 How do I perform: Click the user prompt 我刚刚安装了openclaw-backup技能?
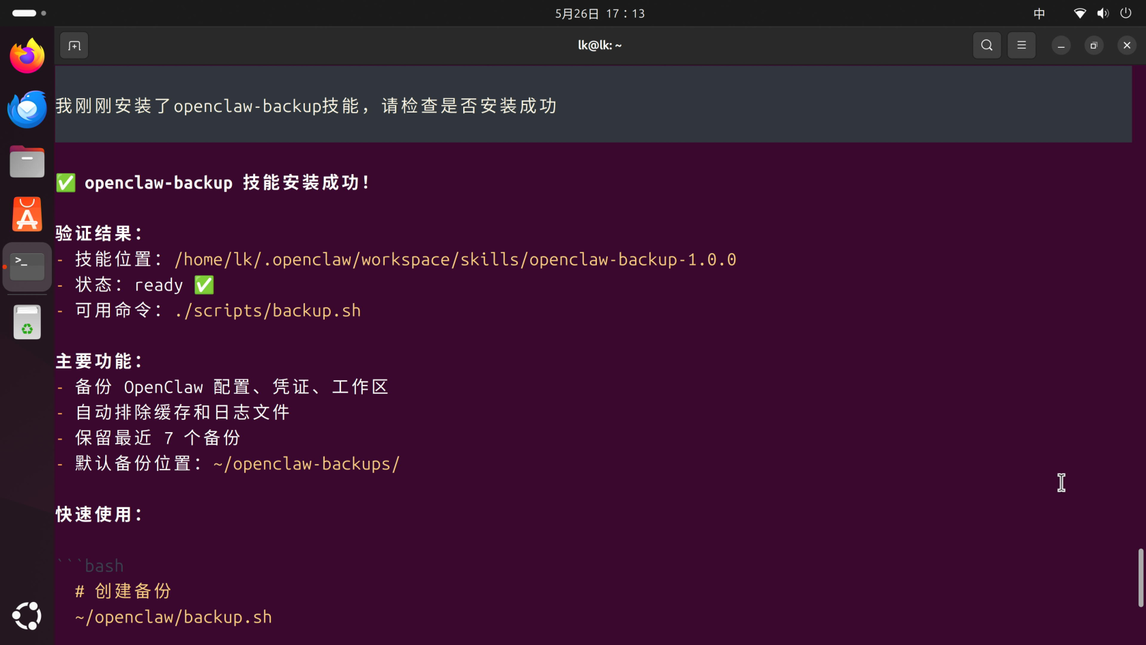tap(207, 106)
